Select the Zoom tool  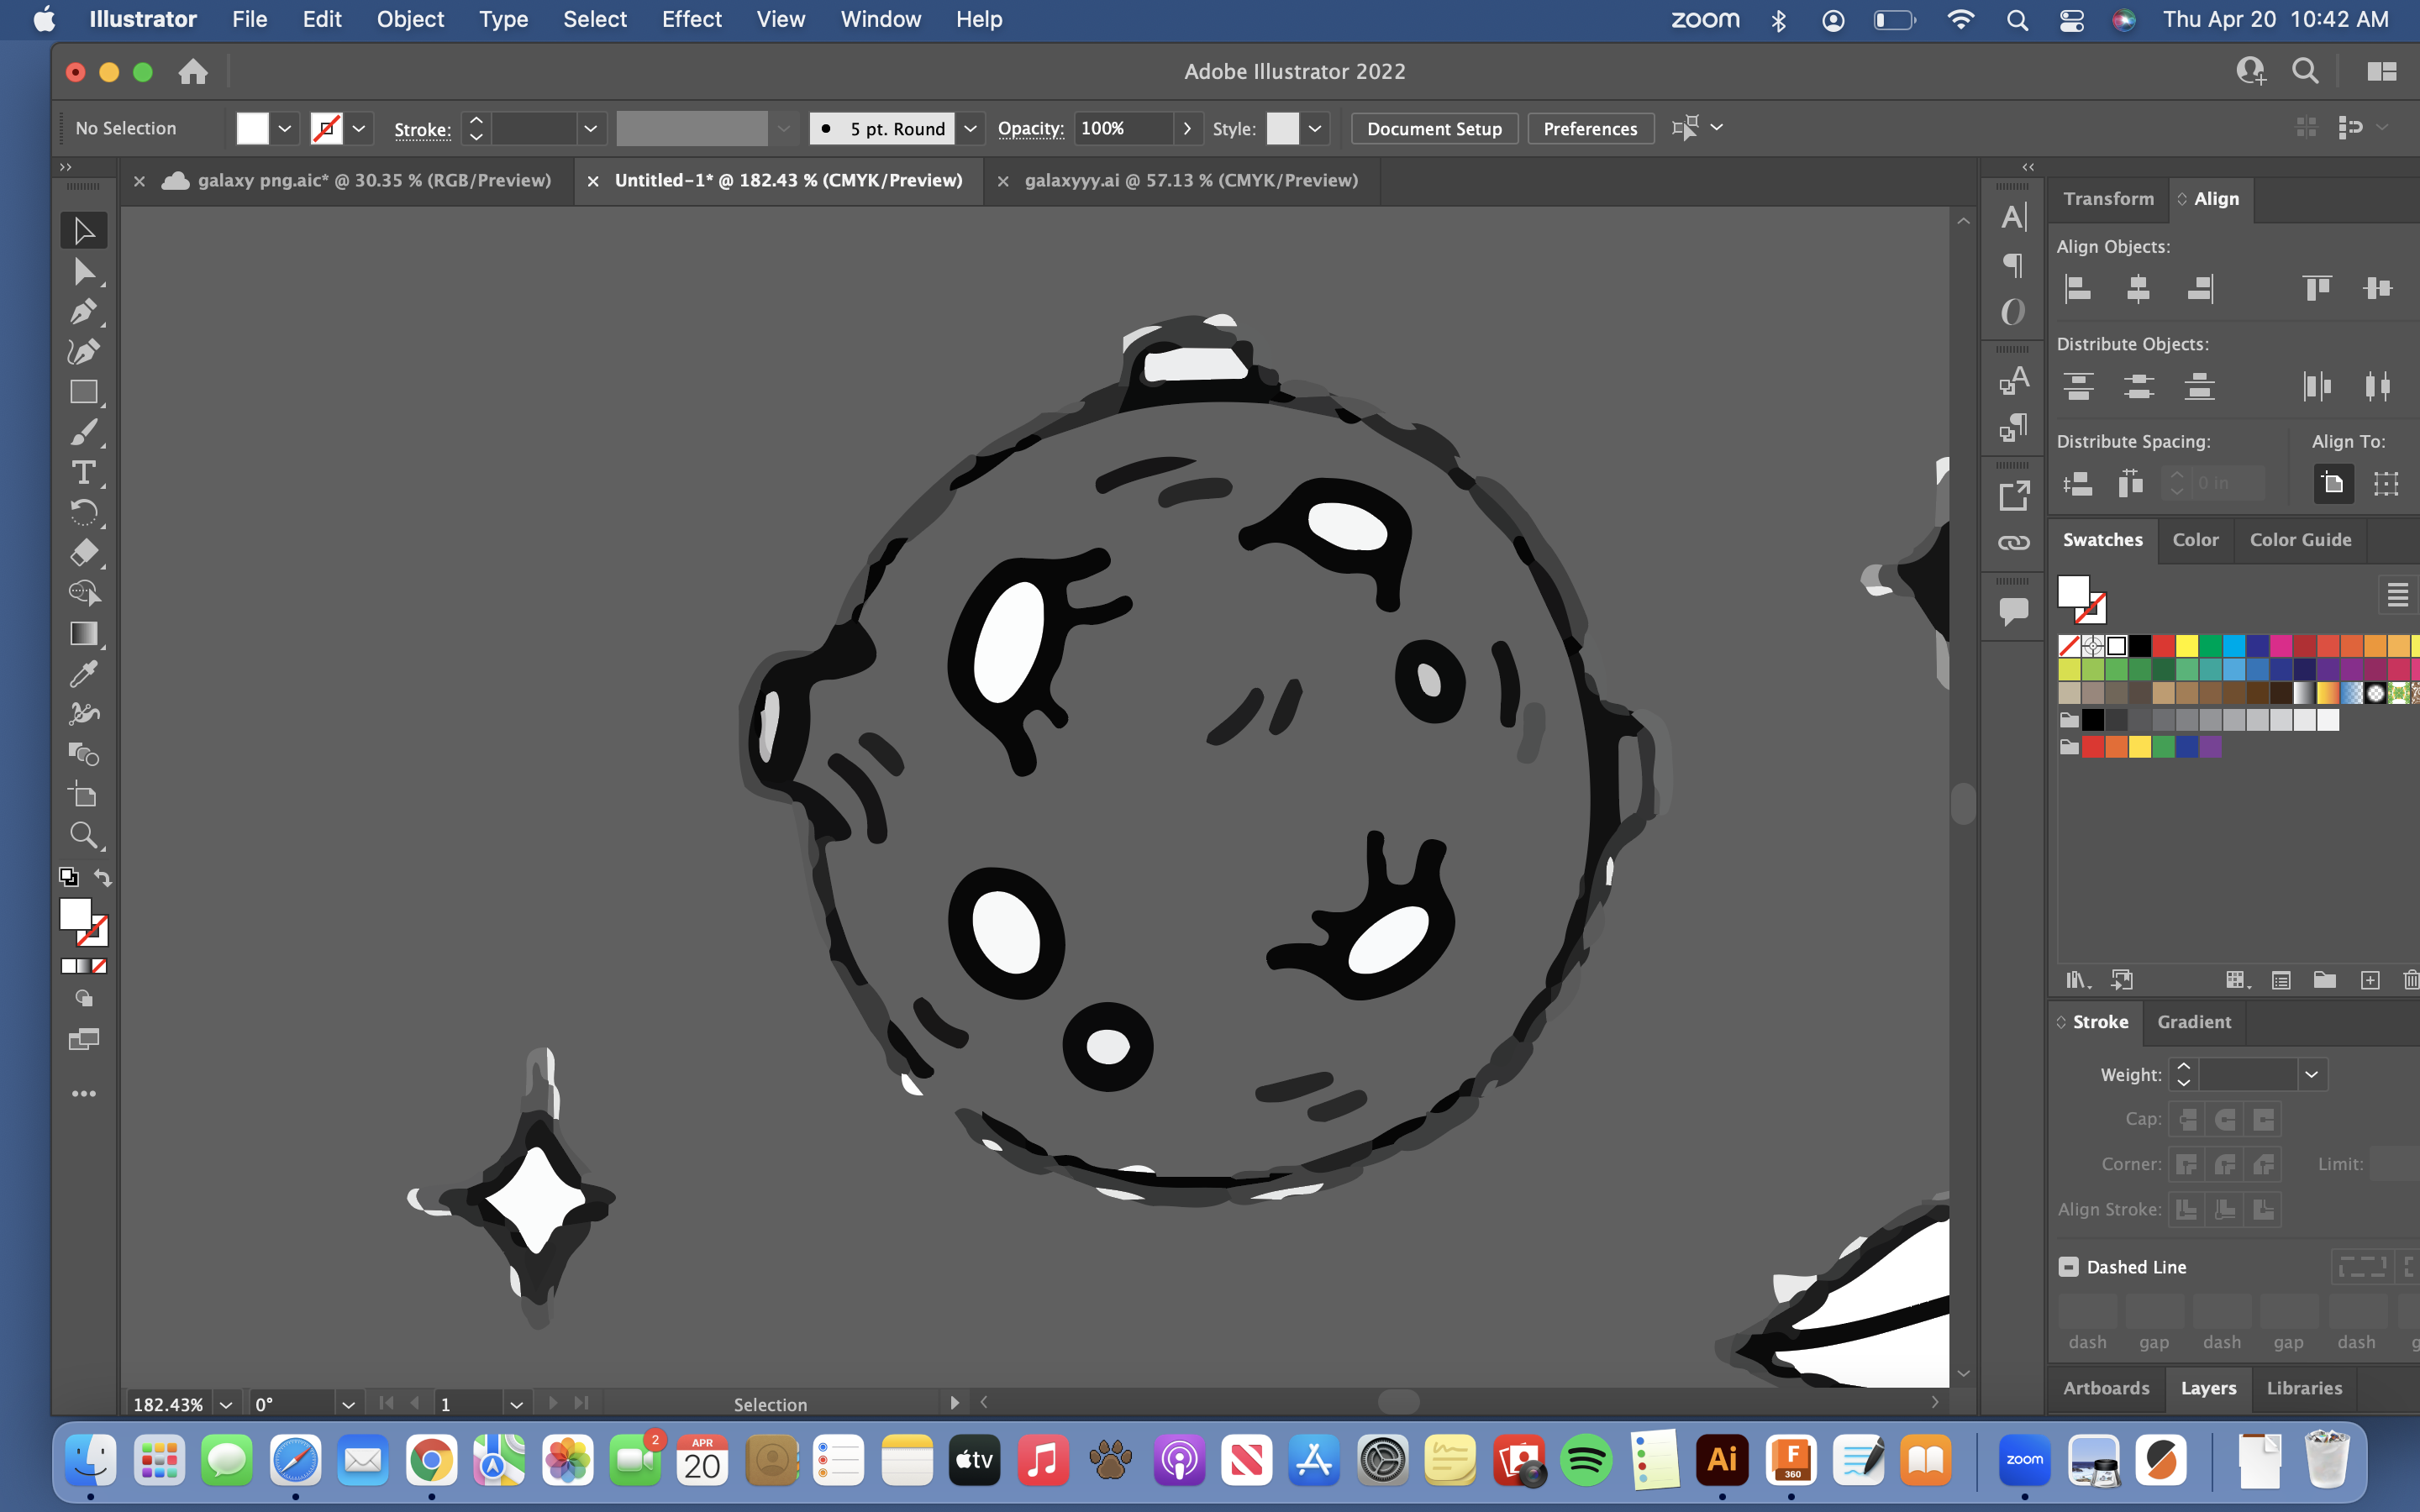tap(84, 835)
